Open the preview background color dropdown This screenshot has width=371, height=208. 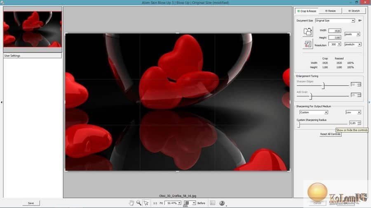[190, 203]
